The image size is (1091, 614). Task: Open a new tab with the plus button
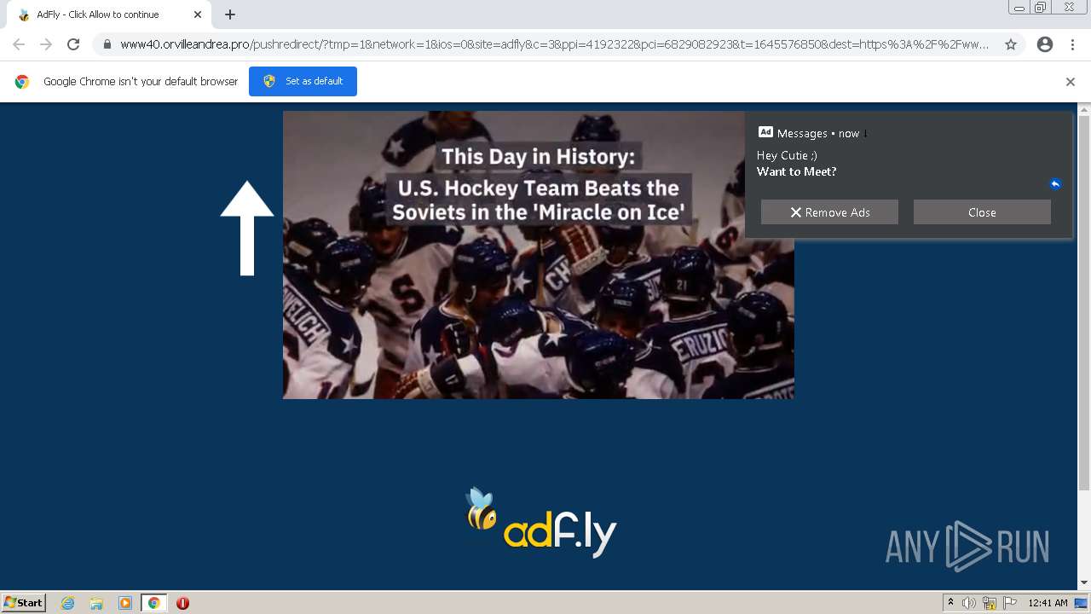click(230, 14)
